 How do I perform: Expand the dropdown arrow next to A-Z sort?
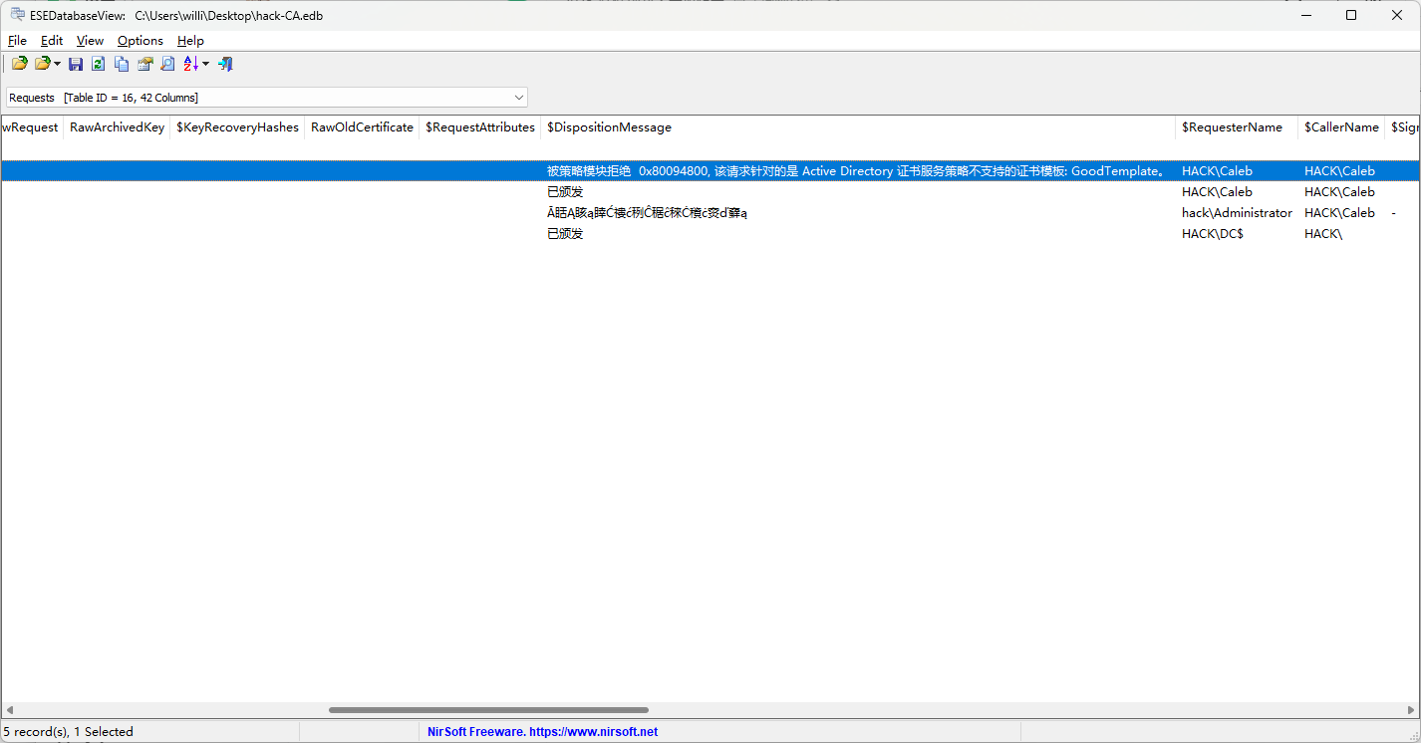205,64
